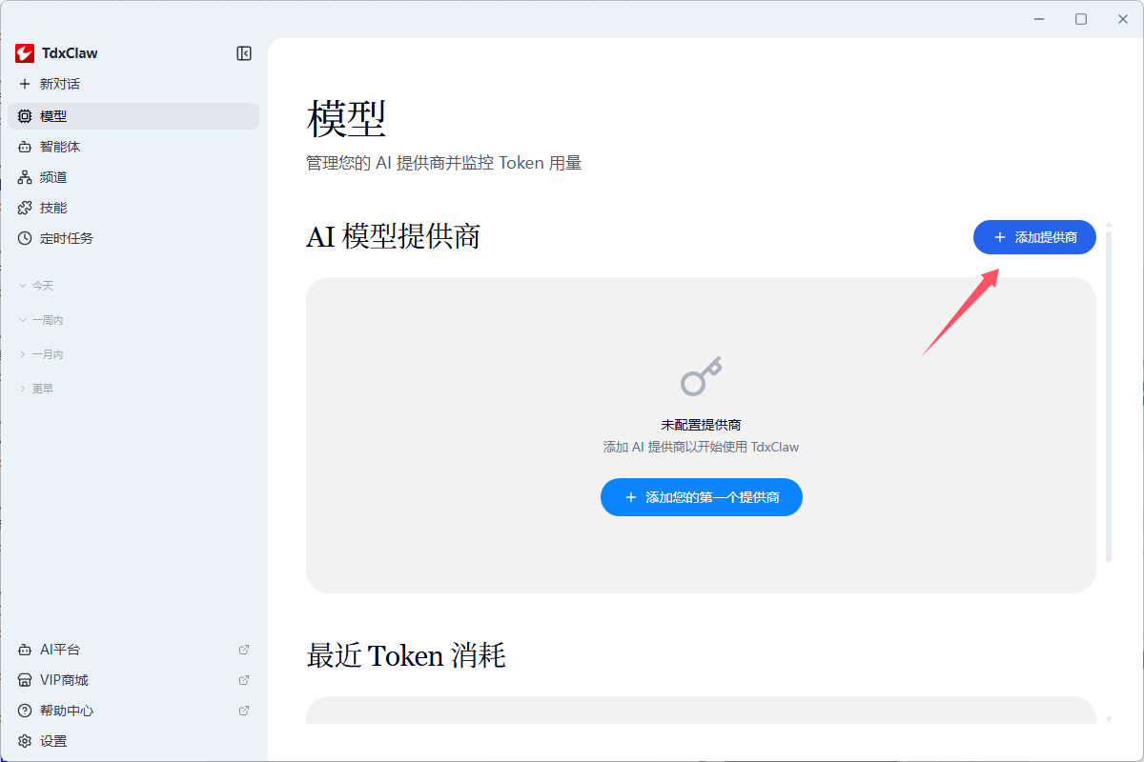Click the 最近 Token 消耗 heading
This screenshot has height=762, width=1144.
(405, 655)
